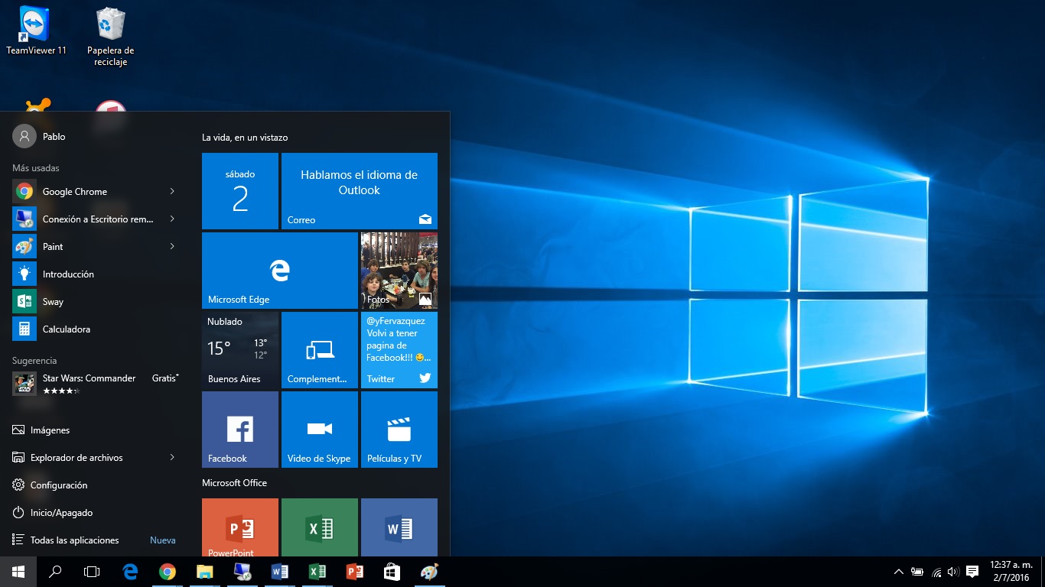The height and width of the screenshot is (587, 1045).
Task: Expand Explorador de archivos submenu arrow
Action: click(172, 457)
